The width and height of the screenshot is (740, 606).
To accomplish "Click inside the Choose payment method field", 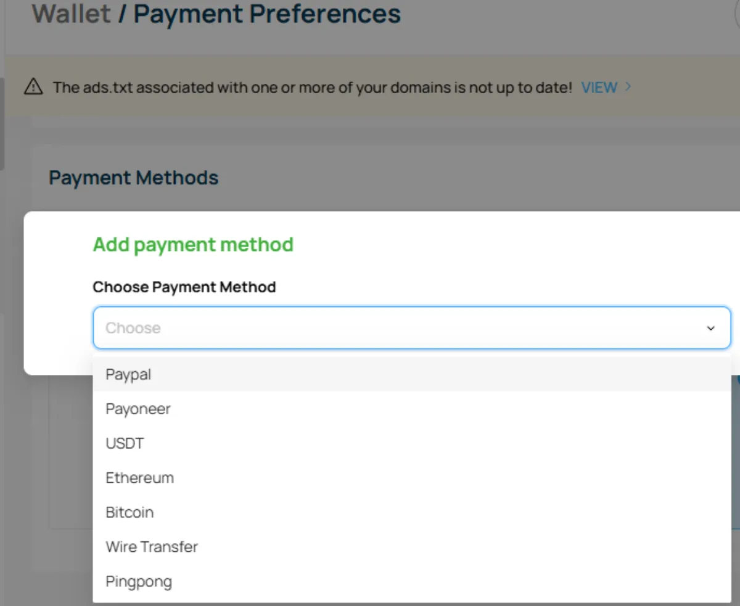I will (x=308, y=328).
